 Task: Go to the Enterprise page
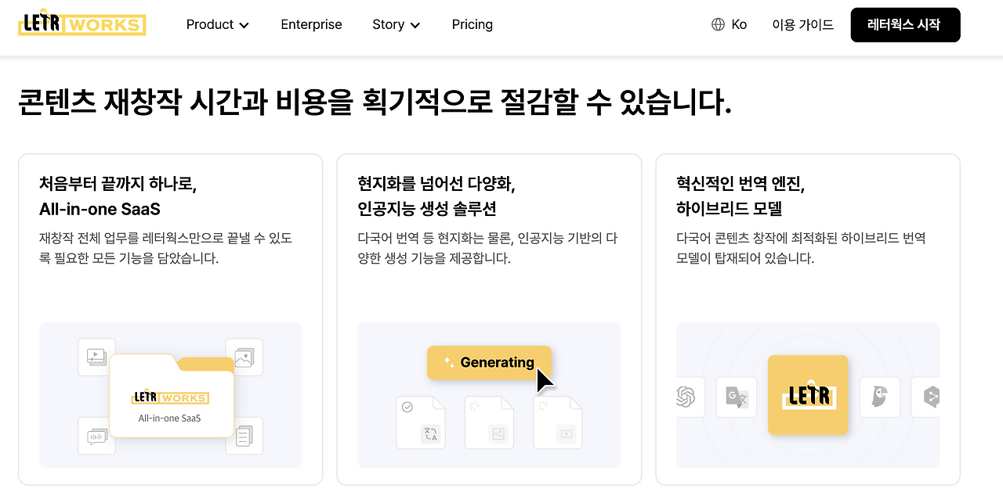coord(311,24)
